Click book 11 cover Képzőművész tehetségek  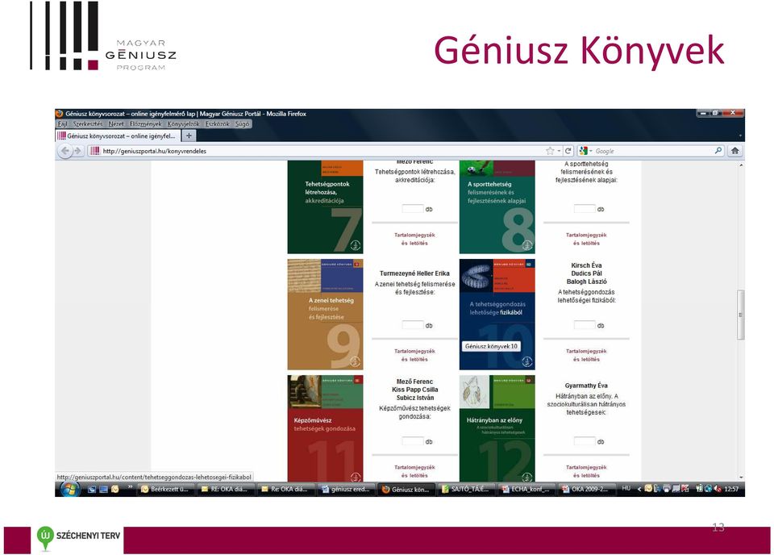pos(325,428)
